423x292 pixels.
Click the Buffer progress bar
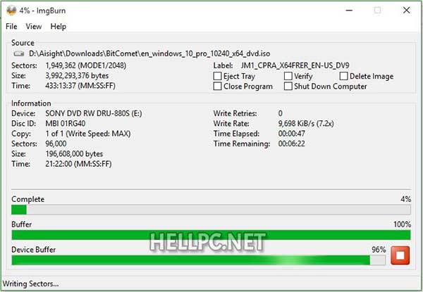(x=211, y=235)
